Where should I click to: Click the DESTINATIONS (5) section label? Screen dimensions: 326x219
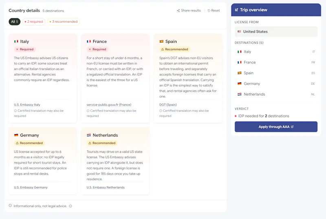tap(249, 43)
